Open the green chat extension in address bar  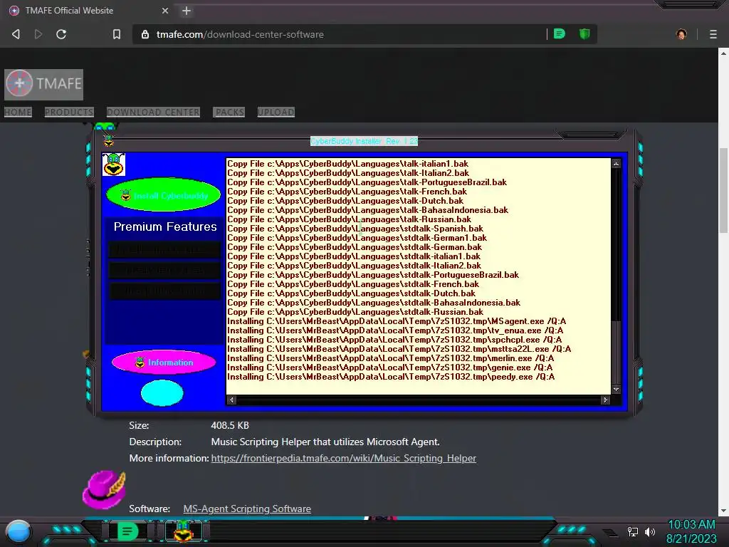click(560, 34)
